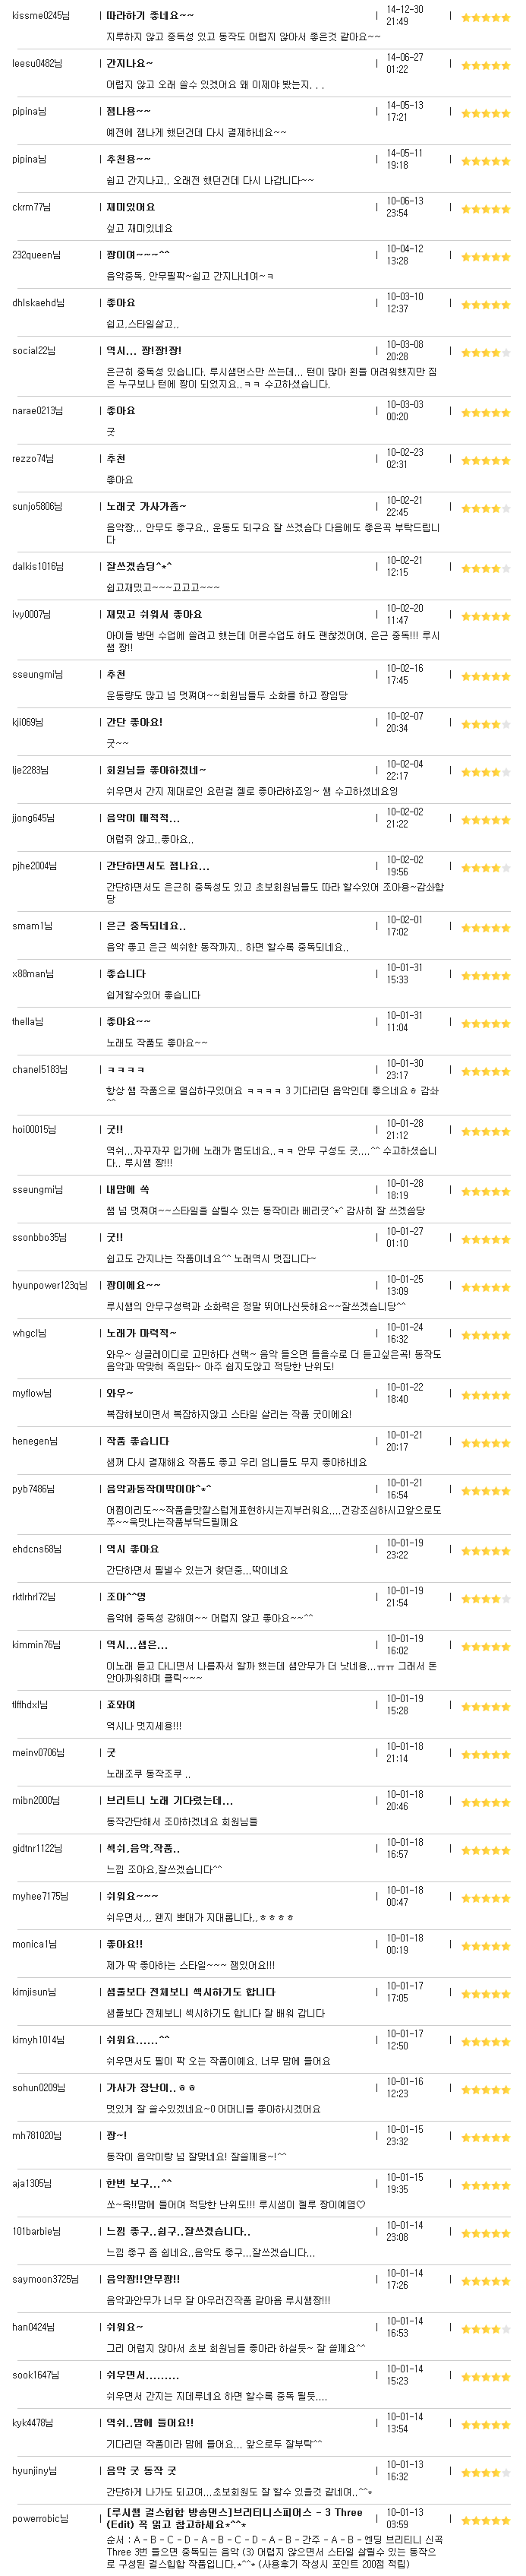Open the 재밌고 쉬워서 좋아요 review title
This screenshot has height=2576, width=526.
[155, 614]
